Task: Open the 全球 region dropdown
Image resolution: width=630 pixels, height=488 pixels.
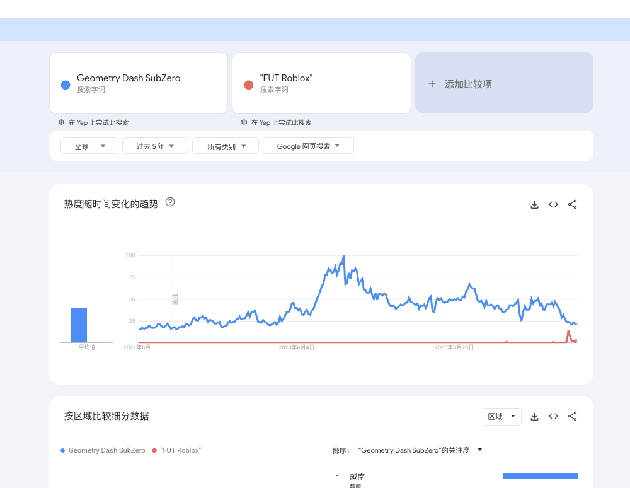Action: click(x=89, y=146)
